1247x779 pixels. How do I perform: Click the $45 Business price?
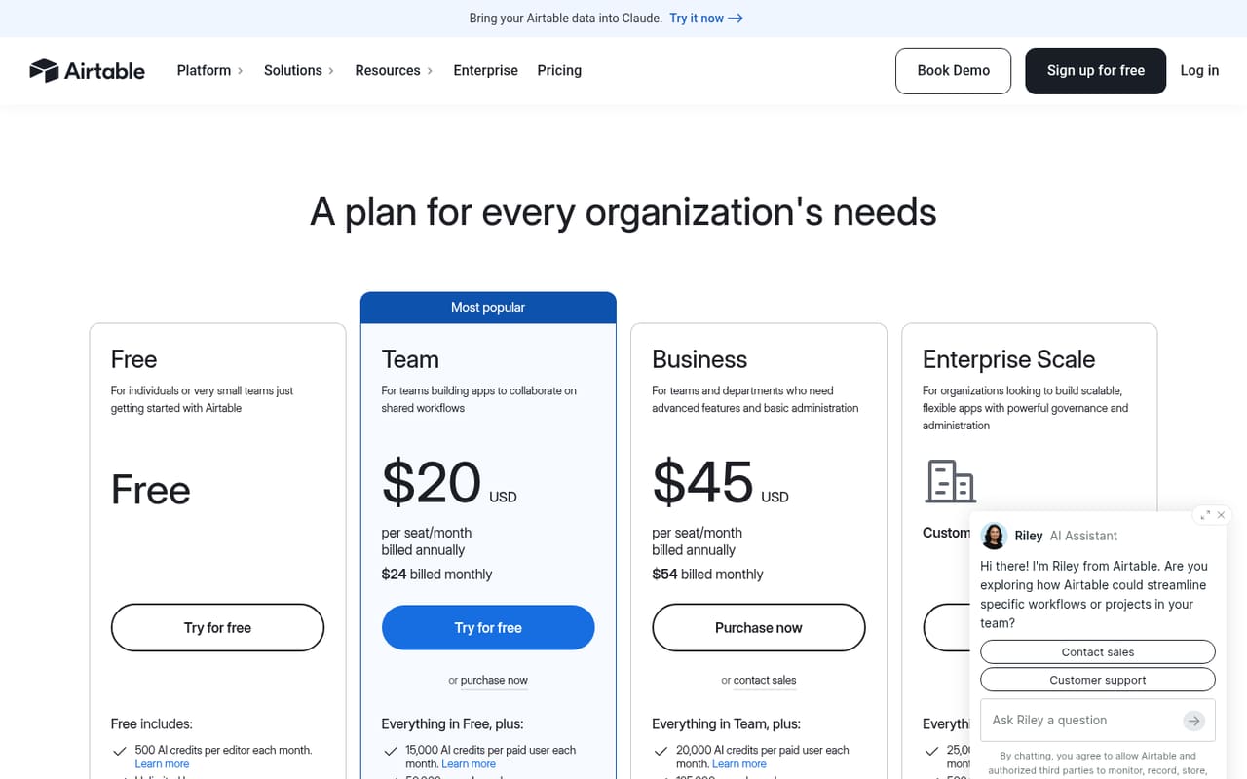click(x=702, y=482)
